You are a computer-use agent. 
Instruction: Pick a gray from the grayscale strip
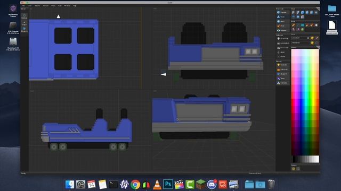[305, 159]
